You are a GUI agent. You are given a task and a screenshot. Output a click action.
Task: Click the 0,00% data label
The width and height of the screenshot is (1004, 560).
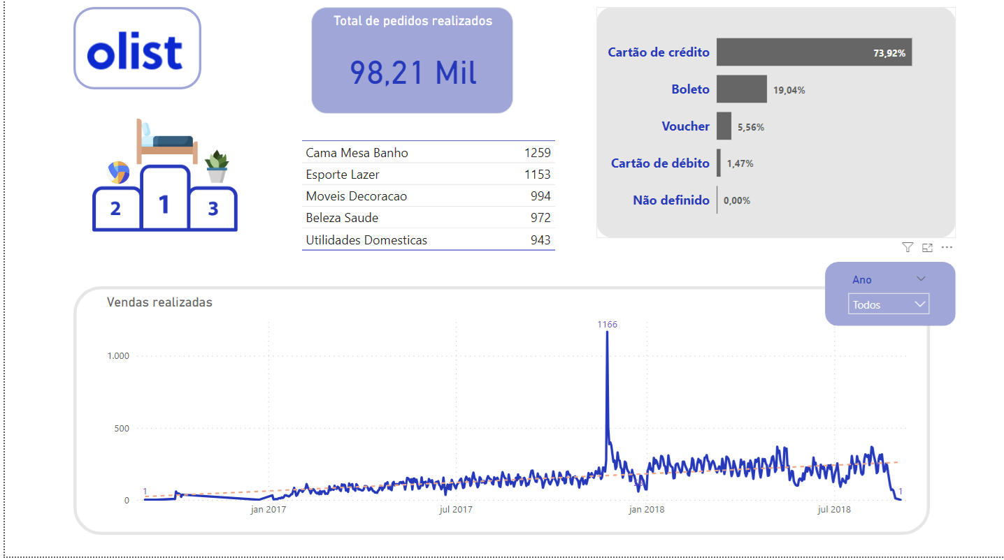click(x=737, y=200)
